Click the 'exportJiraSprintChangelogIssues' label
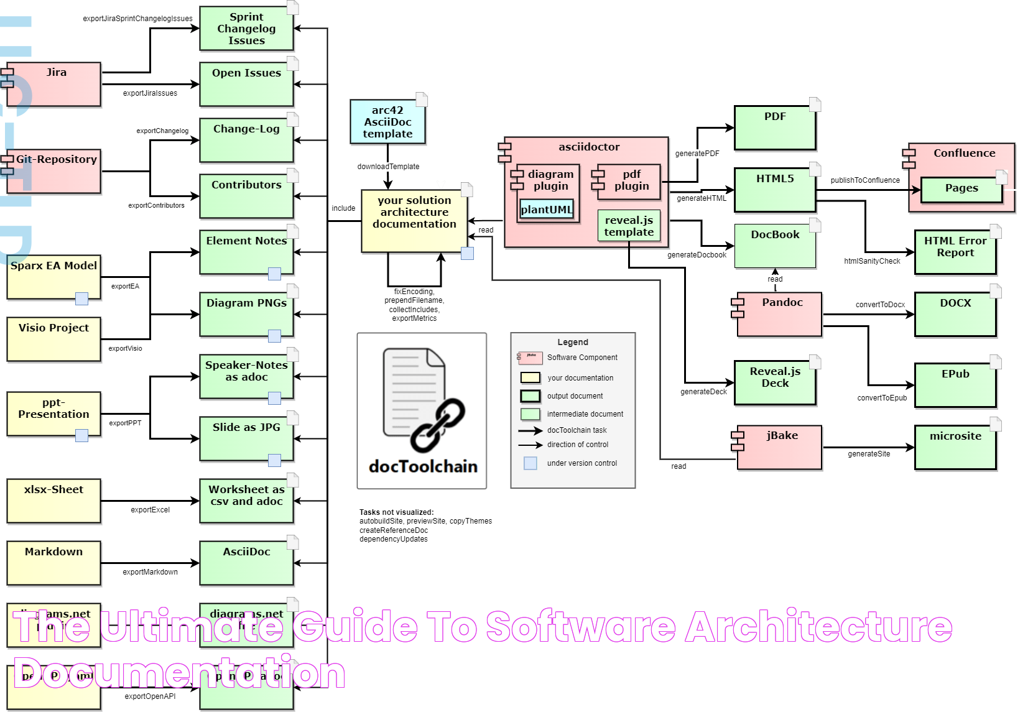This screenshot has height=712, width=1033. [x=137, y=19]
